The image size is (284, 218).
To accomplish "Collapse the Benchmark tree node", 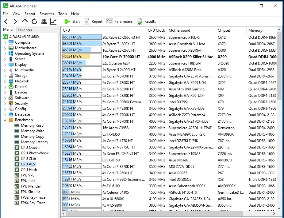I will pos(5,120).
